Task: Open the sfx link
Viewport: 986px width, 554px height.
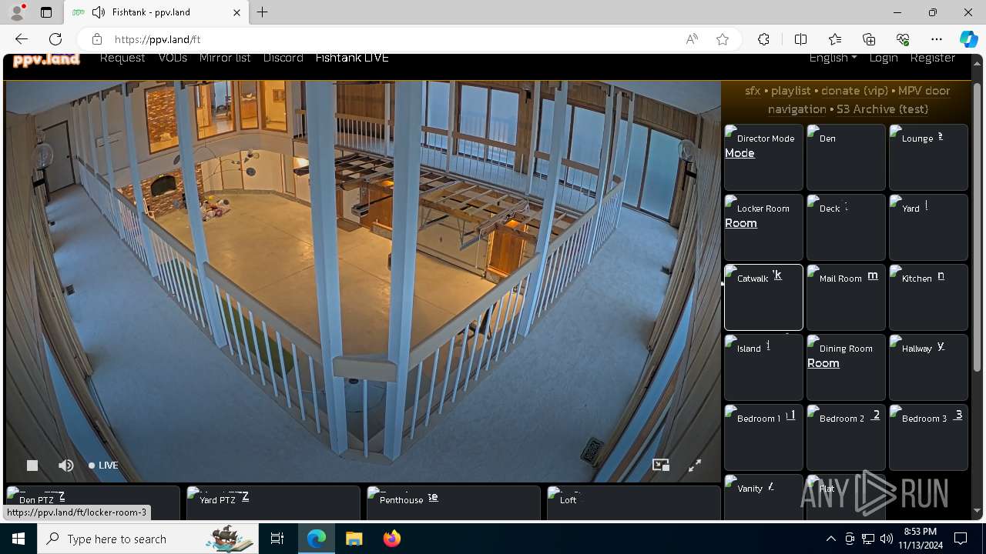Action: pyautogui.click(x=753, y=91)
